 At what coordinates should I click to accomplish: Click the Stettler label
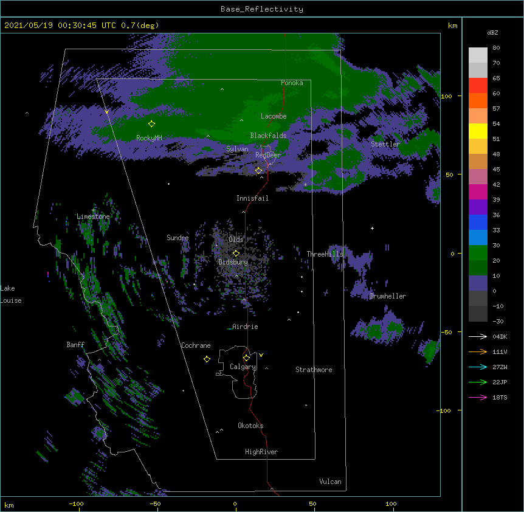(x=385, y=144)
